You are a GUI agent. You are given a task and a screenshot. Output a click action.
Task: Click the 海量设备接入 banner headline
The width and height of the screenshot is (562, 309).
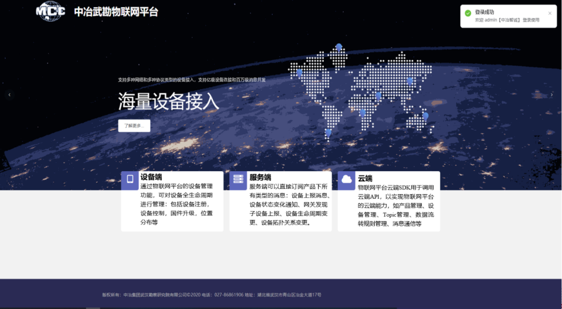click(x=168, y=101)
